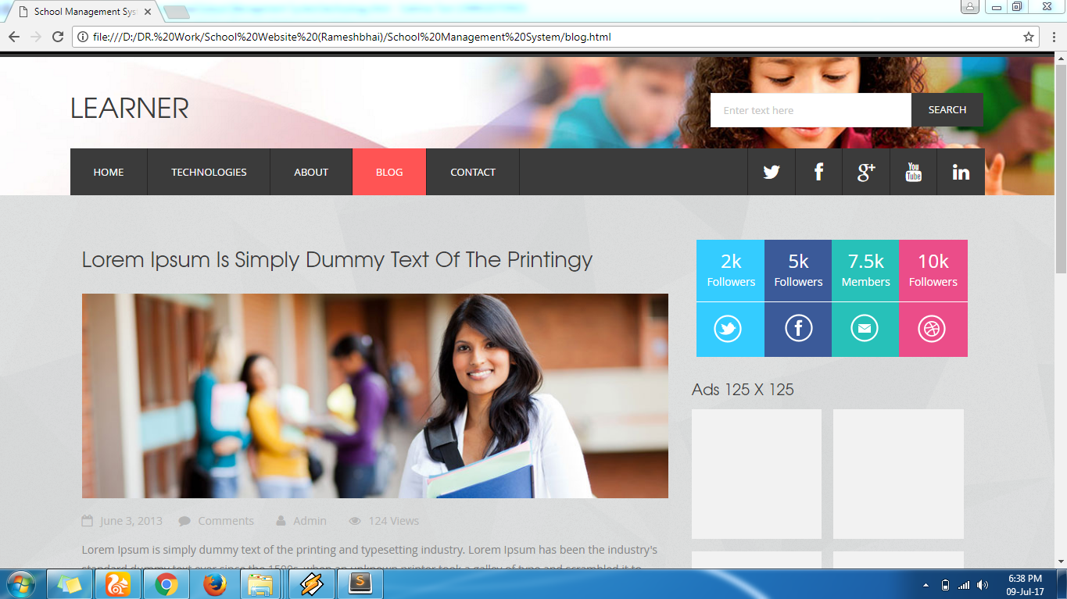1067x599 pixels.
Task: Click the Enter text here search field
Action: 811,110
